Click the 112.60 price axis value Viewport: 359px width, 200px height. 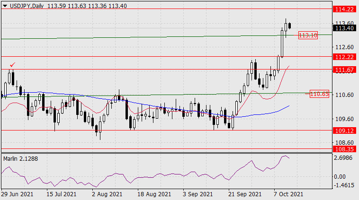coord(344,47)
